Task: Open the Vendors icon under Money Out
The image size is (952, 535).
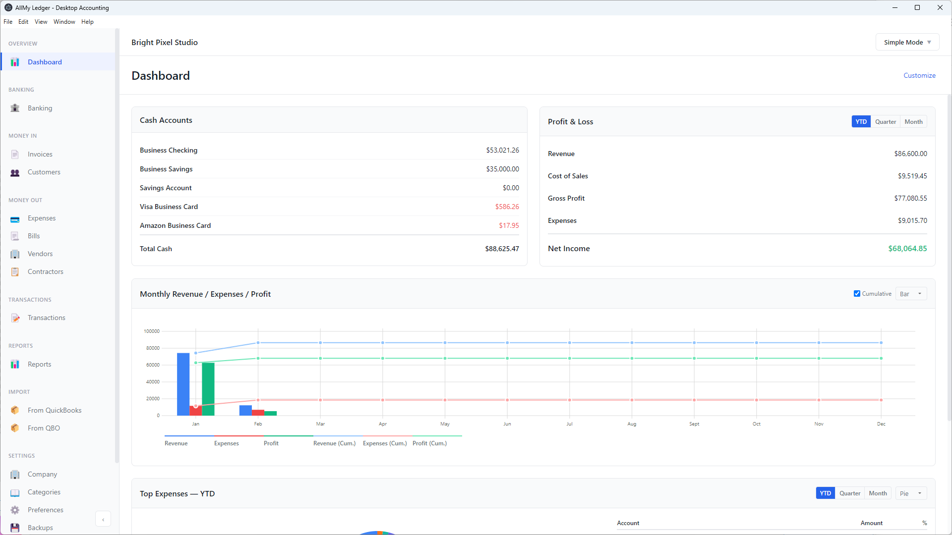Action: tap(15, 254)
